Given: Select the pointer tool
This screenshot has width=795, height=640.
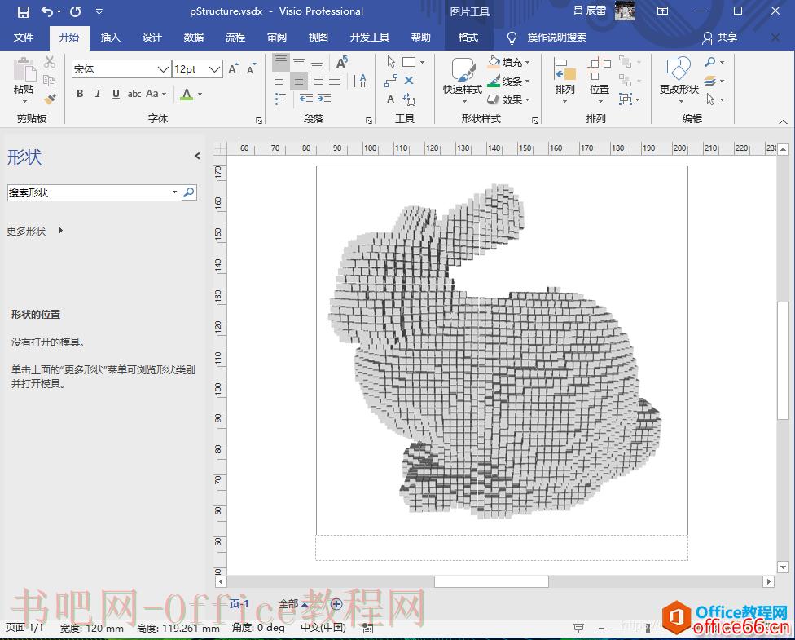Looking at the screenshot, I should 391,62.
